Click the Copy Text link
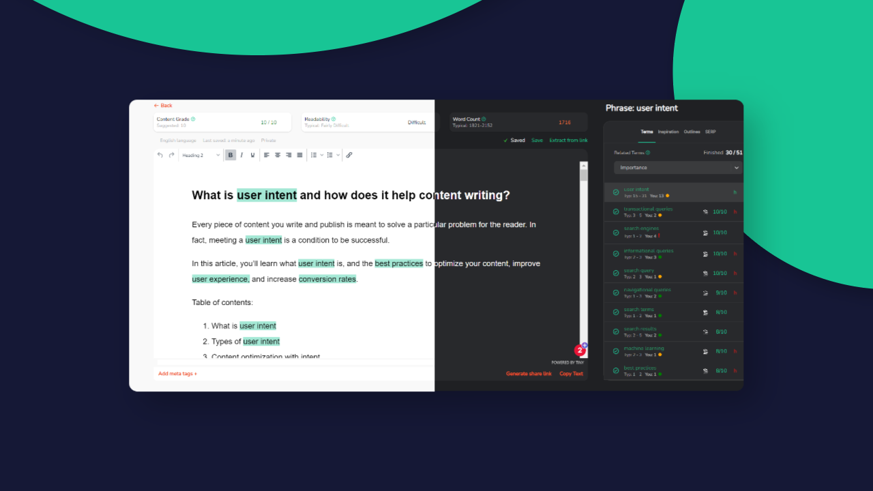This screenshot has width=873, height=491. [571, 374]
